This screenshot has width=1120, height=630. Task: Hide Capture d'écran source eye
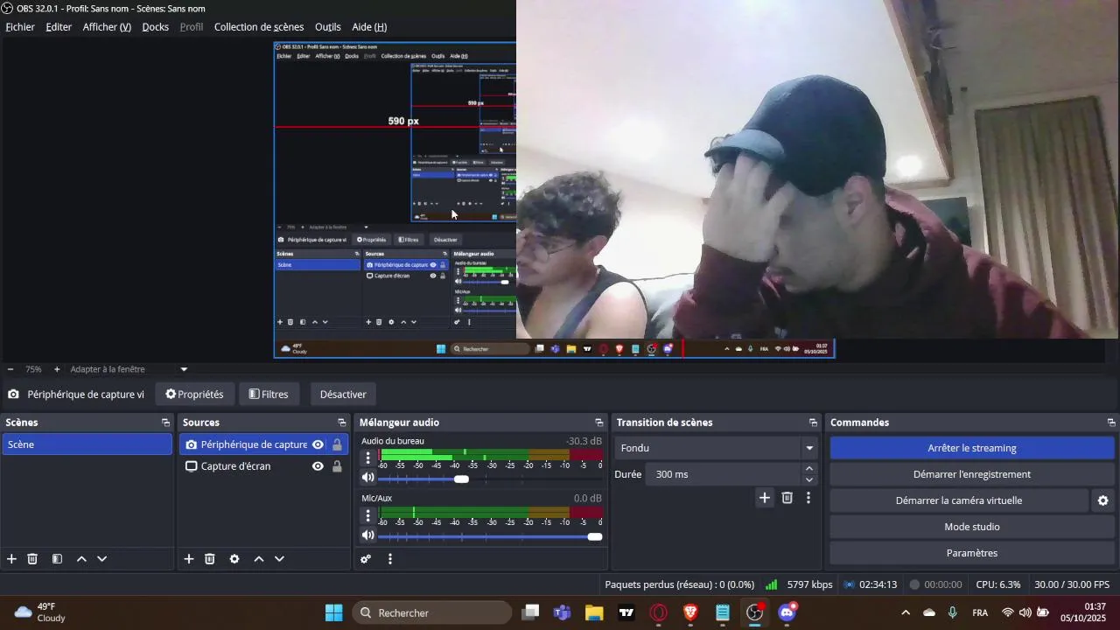(x=318, y=466)
